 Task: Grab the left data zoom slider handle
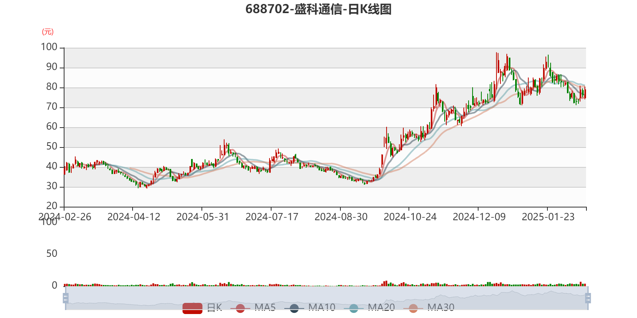66,298
